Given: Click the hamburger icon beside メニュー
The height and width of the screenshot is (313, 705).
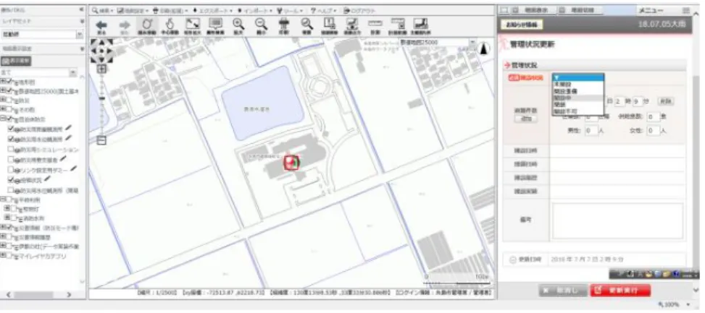Looking at the screenshot, I should click(685, 10).
